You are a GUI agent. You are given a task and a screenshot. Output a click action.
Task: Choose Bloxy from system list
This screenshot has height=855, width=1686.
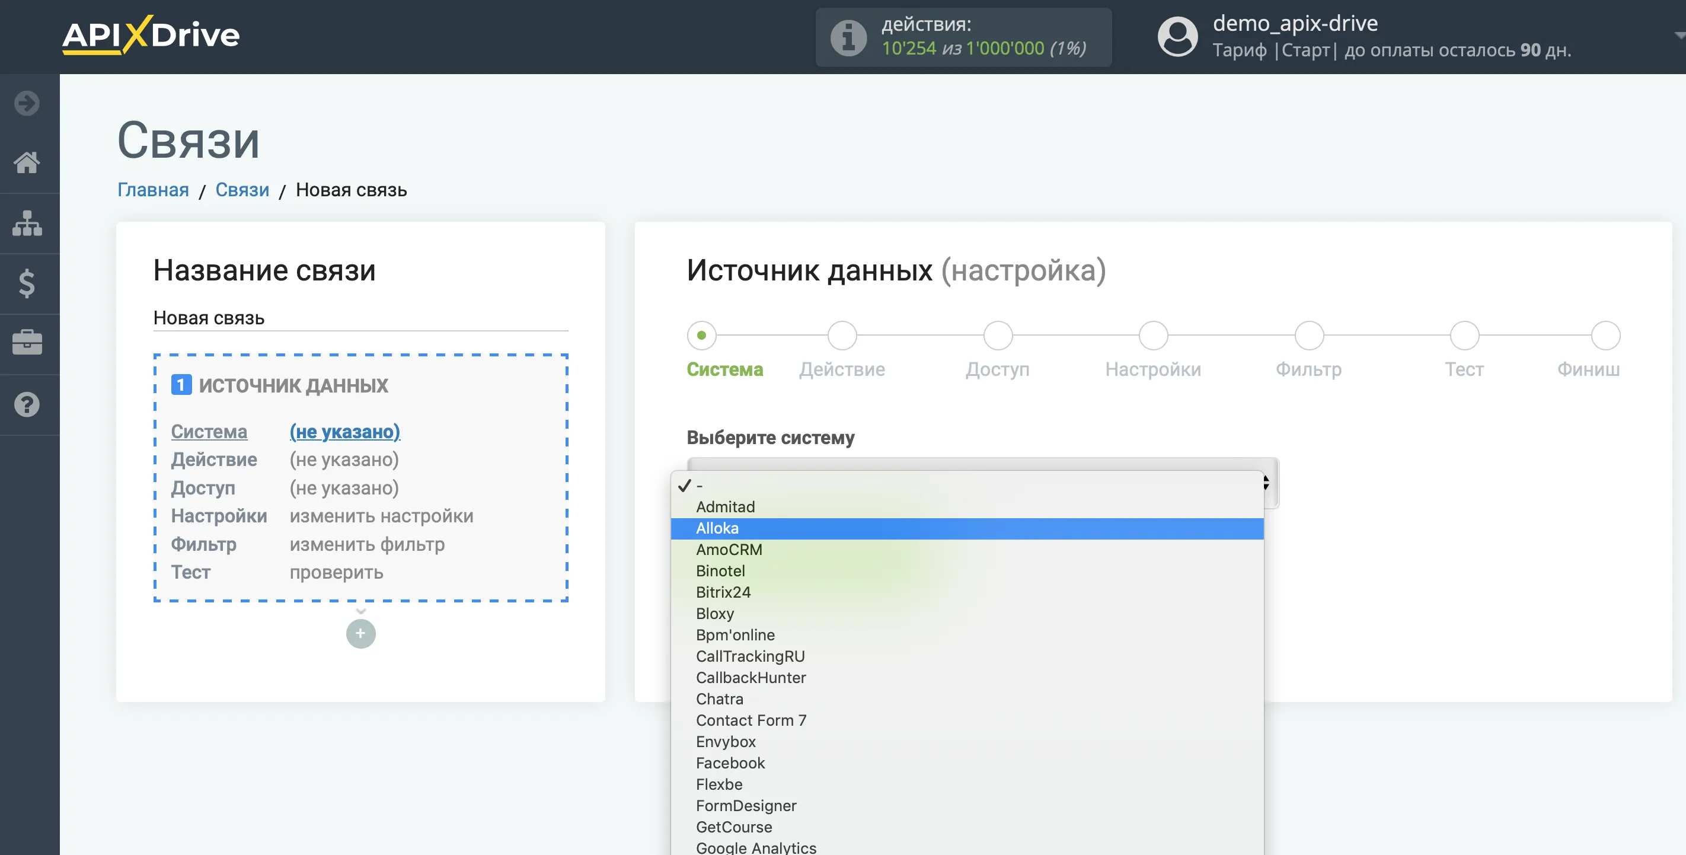[x=967, y=614]
